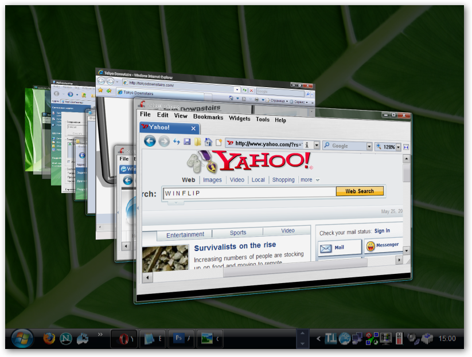Open the View menu in Opera
The height and width of the screenshot is (357, 472).
click(x=181, y=116)
